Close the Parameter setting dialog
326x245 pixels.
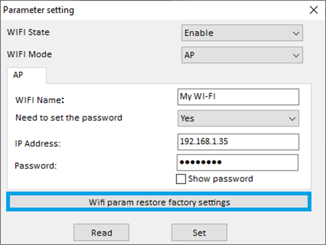click(314, 9)
